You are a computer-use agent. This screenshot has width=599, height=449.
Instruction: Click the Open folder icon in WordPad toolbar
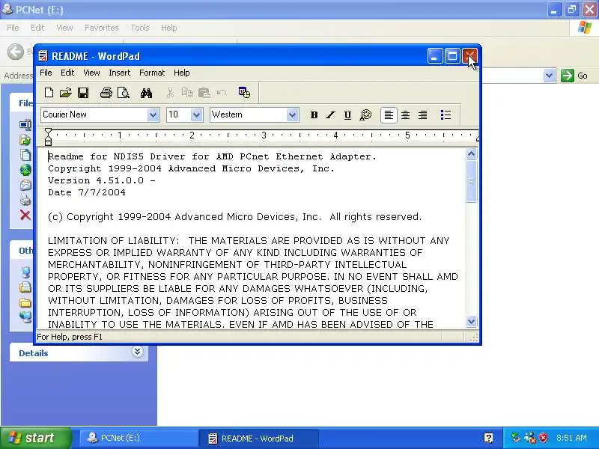point(66,93)
